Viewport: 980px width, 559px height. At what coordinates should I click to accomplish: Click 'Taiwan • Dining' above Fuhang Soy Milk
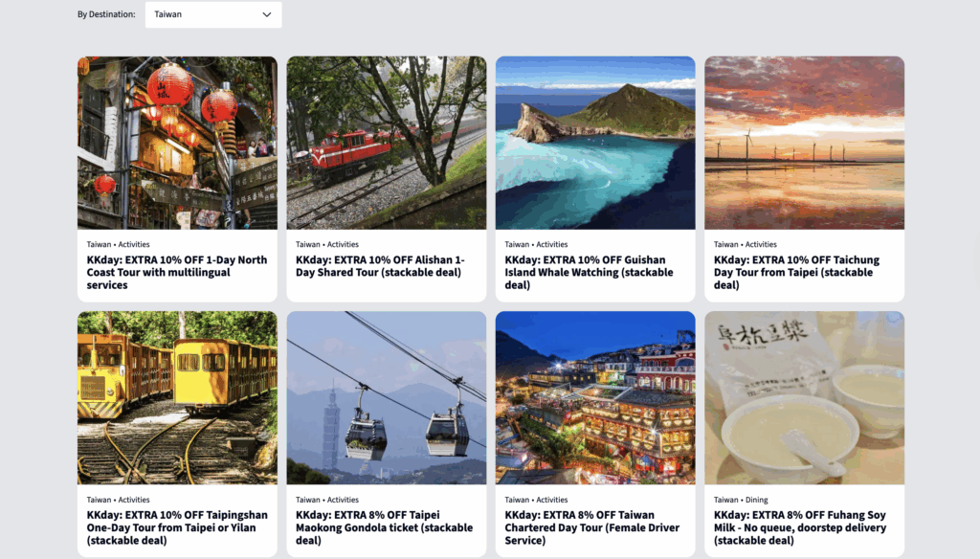[x=741, y=500]
